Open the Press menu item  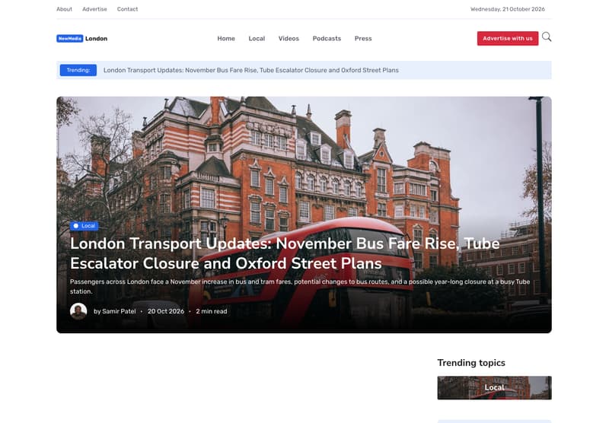(363, 38)
